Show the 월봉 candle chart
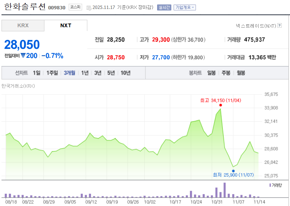The image size is (290, 206). [x=241, y=73]
